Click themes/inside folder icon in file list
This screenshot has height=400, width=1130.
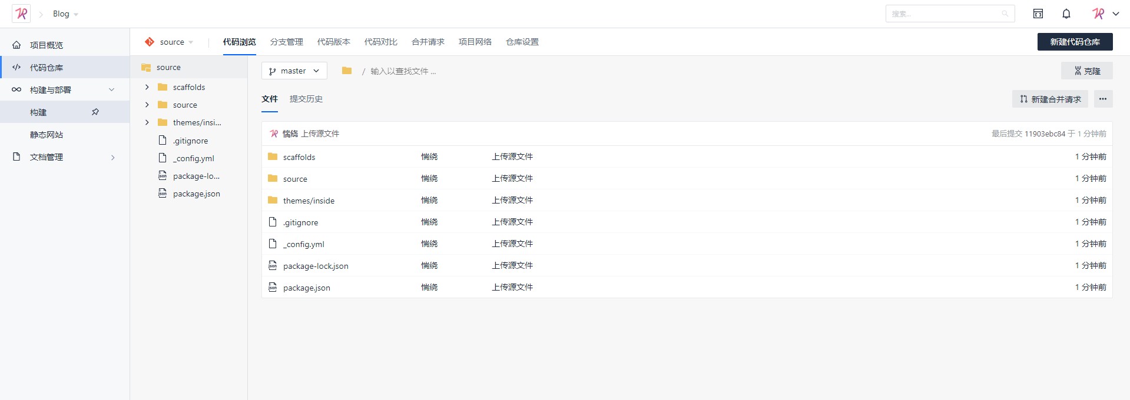point(273,200)
